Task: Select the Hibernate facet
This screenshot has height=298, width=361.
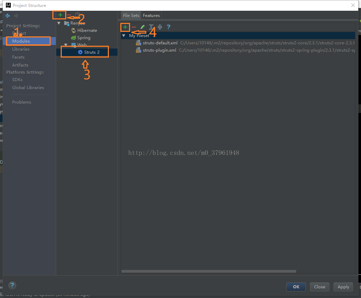Action: (x=87, y=30)
